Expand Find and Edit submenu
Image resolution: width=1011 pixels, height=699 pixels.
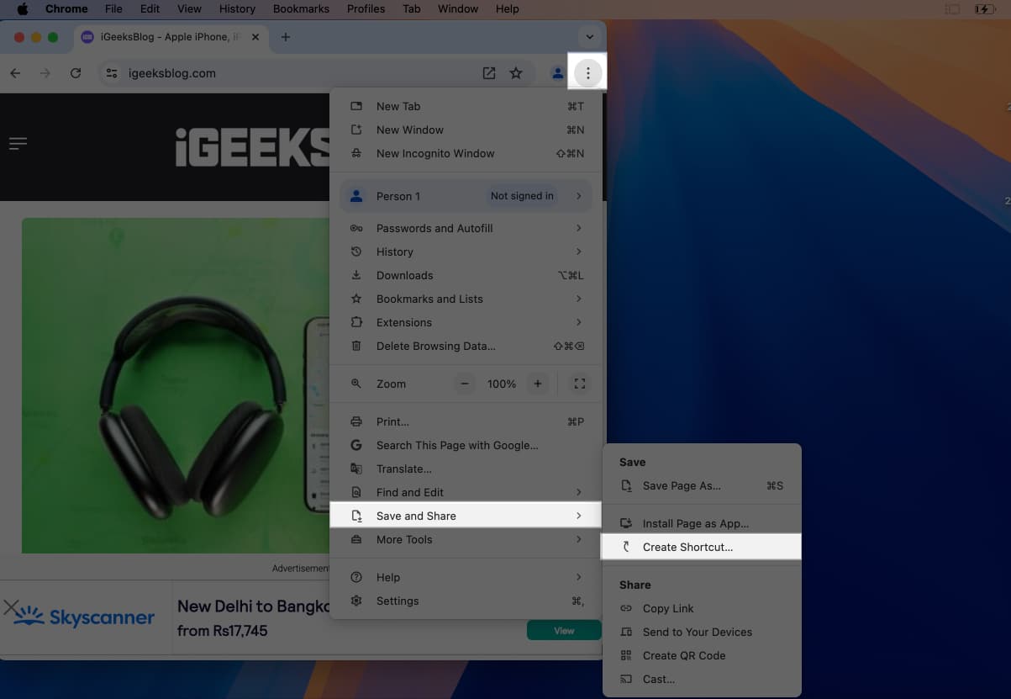(x=466, y=492)
